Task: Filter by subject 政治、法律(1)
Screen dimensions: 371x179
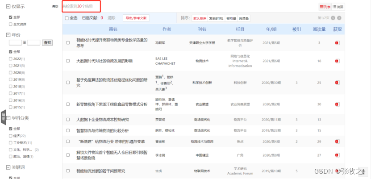Action: click(10, 156)
